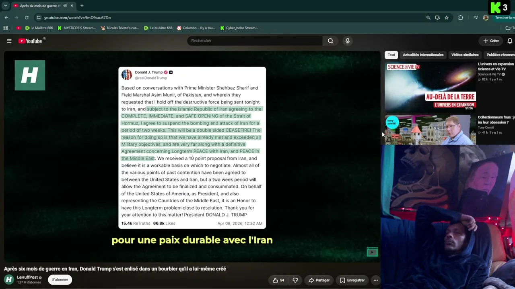Screen dimensions: 515x289
Task: Open the 'Tony Comiti' channel name
Action: click(486, 128)
